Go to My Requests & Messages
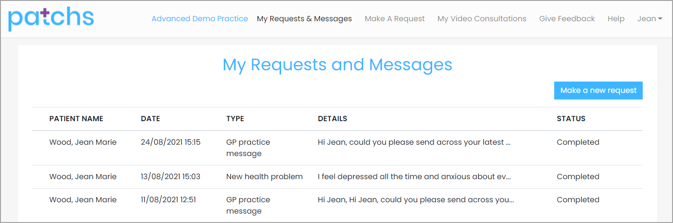Image resolution: width=673 pixels, height=223 pixels. pos(304,19)
